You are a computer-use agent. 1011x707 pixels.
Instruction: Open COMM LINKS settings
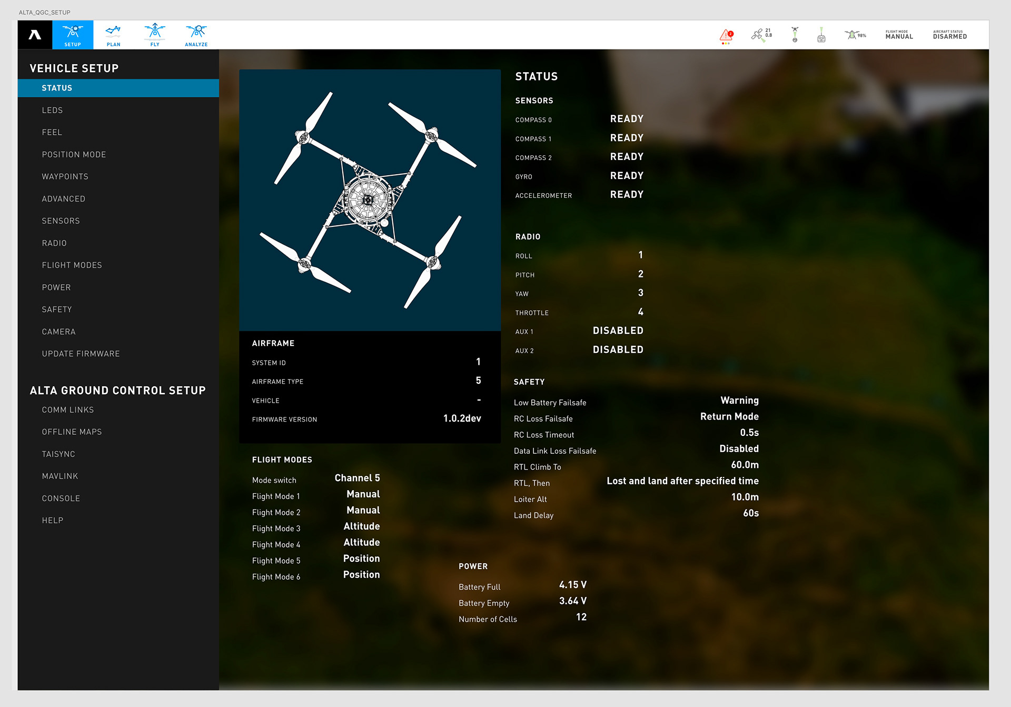tap(67, 410)
